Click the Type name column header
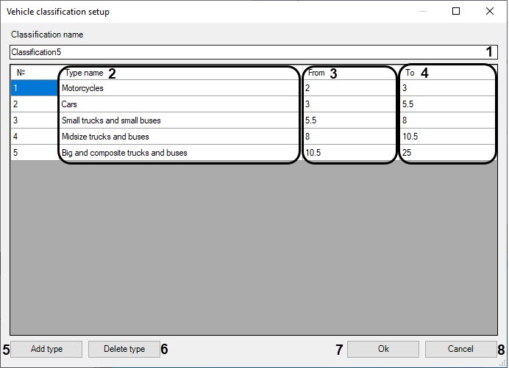 (x=181, y=73)
